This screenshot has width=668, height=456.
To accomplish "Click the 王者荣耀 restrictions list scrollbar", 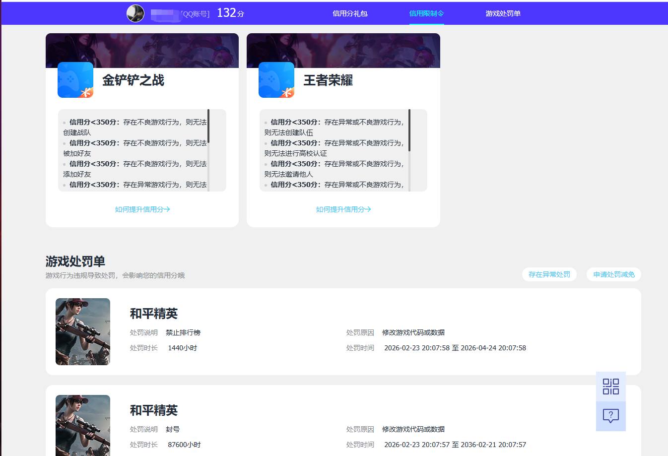I will pyautogui.click(x=409, y=130).
